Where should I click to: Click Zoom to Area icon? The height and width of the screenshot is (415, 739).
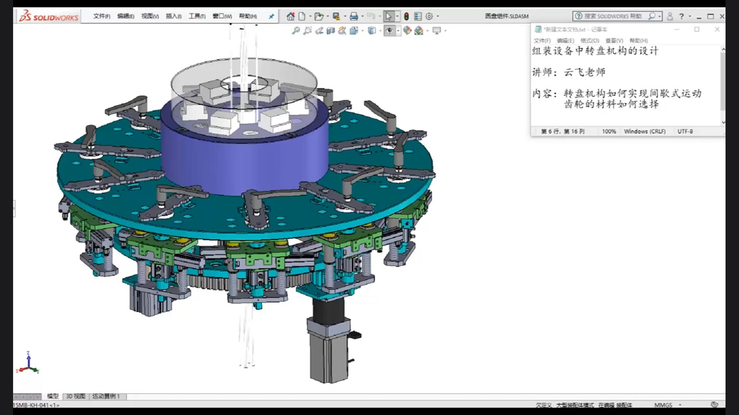(308, 31)
